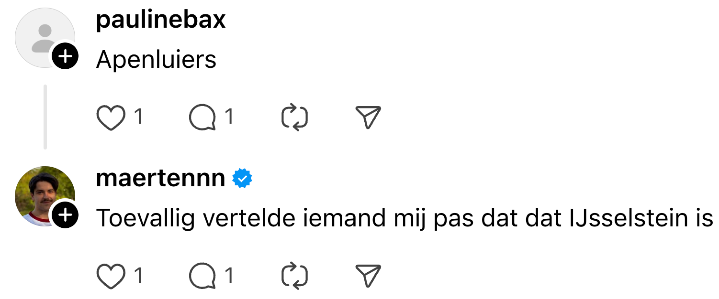The width and height of the screenshot is (719, 299).
Task: Like maertennn's IJsselstein reply
Action: point(111,276)
